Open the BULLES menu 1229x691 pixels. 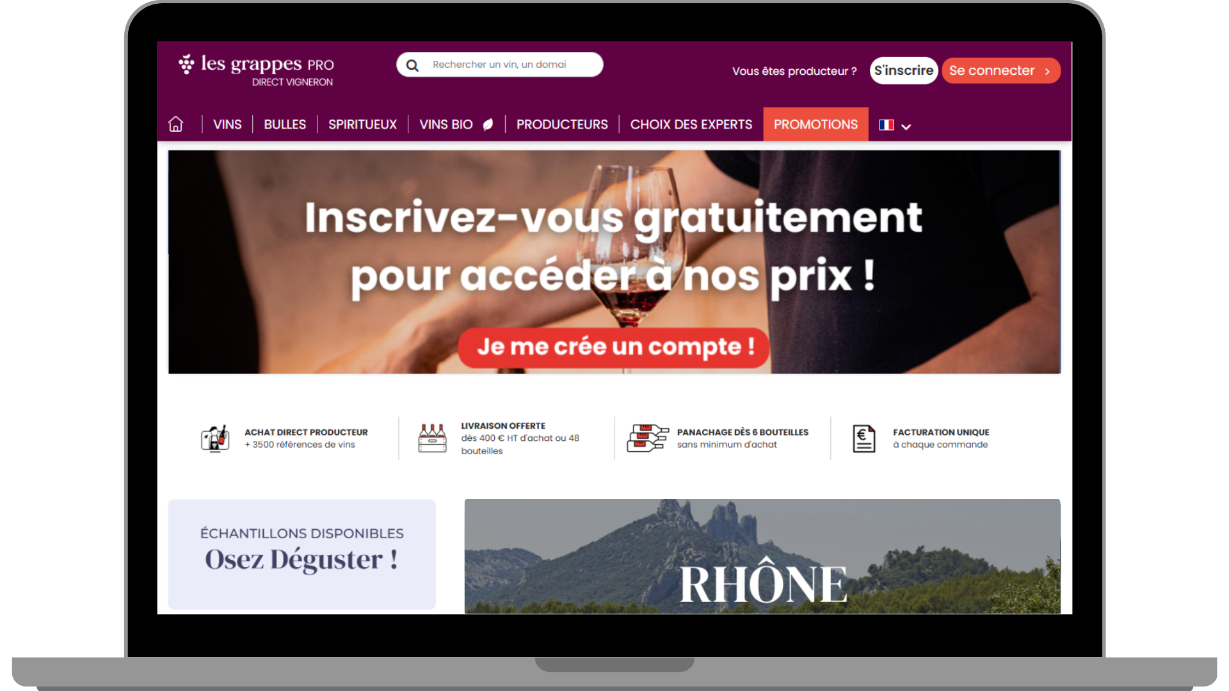point(285,125)
